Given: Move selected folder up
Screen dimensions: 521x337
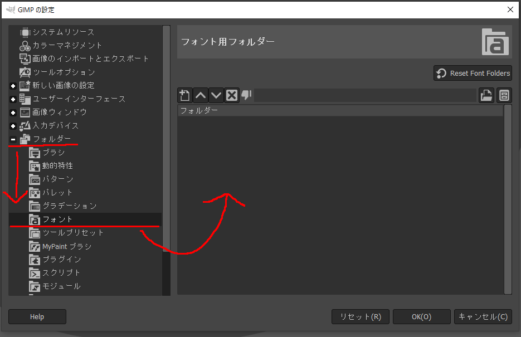Looking at the screenshot, I should point(201,96).
